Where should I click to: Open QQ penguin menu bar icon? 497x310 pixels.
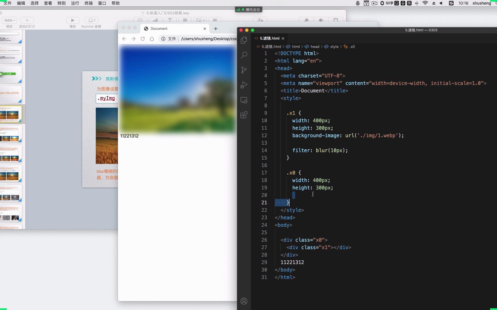358,3
